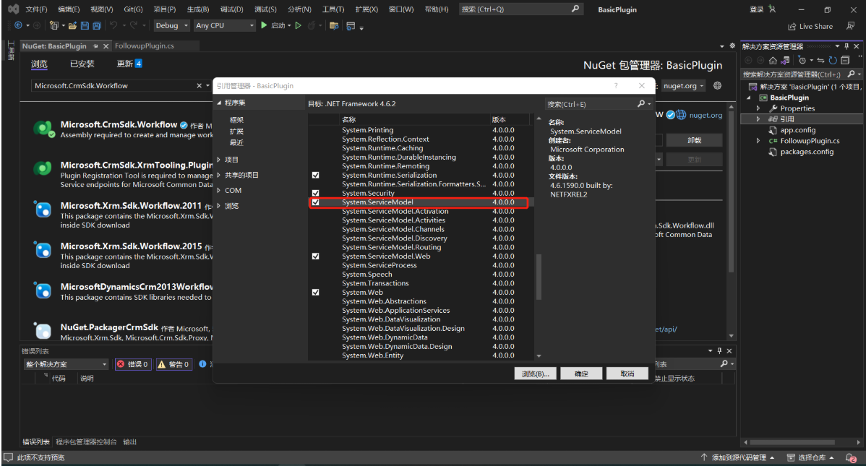
Task: Open the File menu 文件(F)
Action: [x=36, y=9]
